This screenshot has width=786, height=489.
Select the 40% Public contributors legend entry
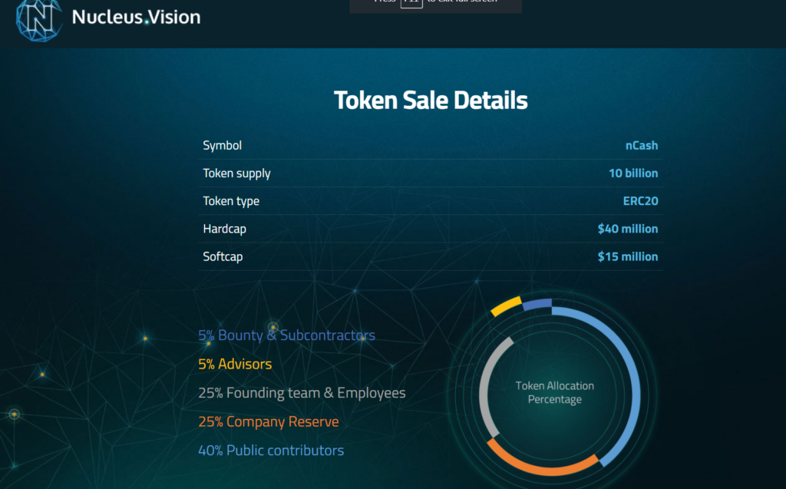point(271,451)
